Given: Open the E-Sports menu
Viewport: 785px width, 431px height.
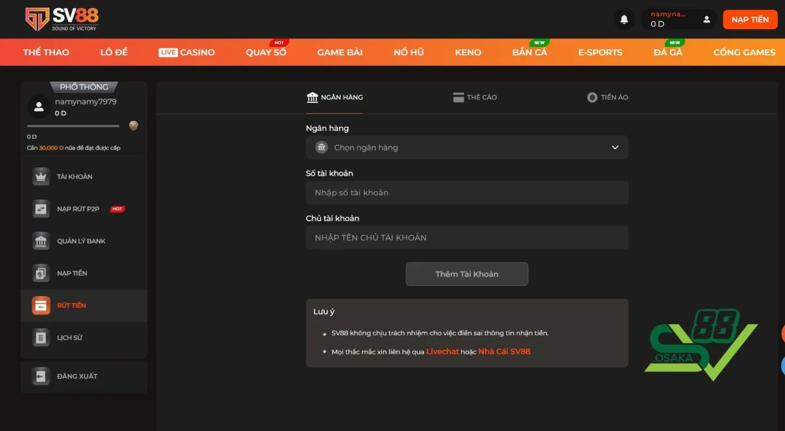Looking at the screenshot, I should pos(600,52).
